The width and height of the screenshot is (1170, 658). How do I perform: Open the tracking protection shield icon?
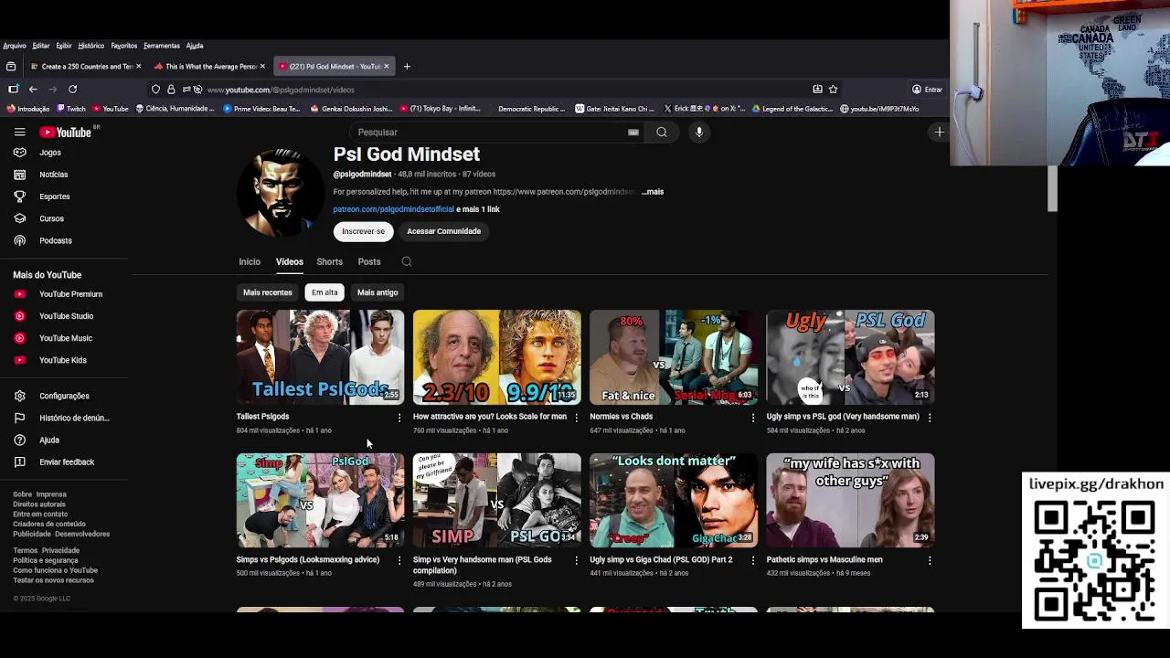tap(155, 90)
